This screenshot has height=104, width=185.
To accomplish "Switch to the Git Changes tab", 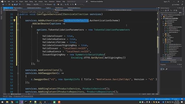I will 173,62.
